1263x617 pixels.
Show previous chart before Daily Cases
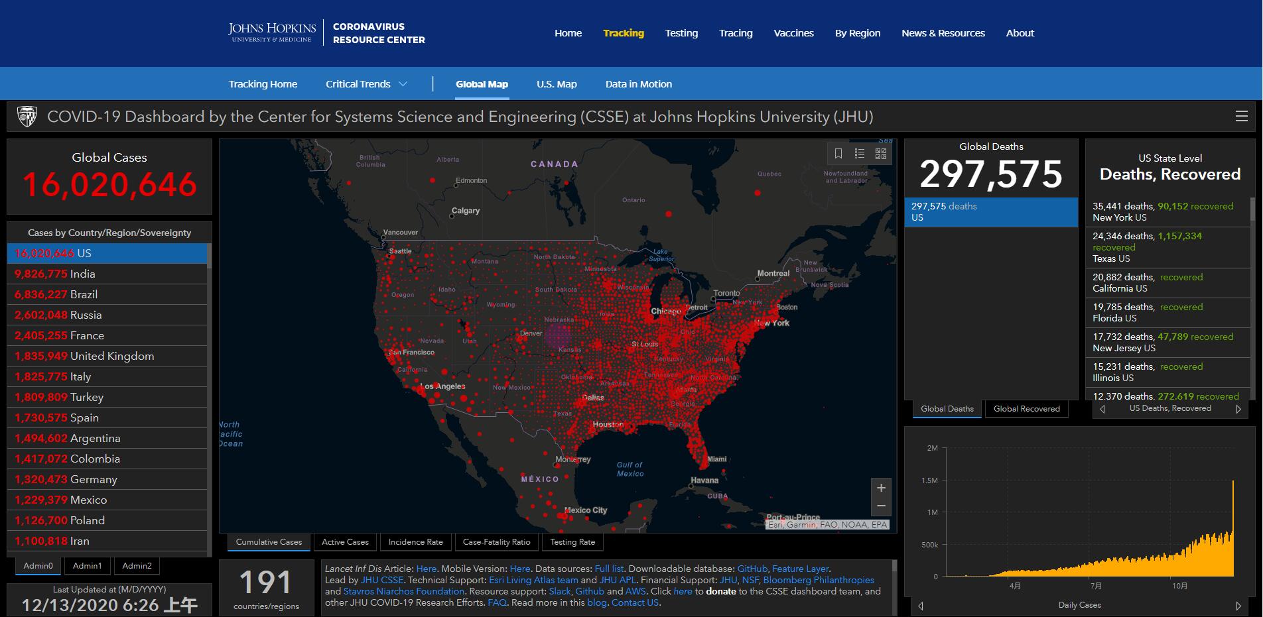[921, 606]
